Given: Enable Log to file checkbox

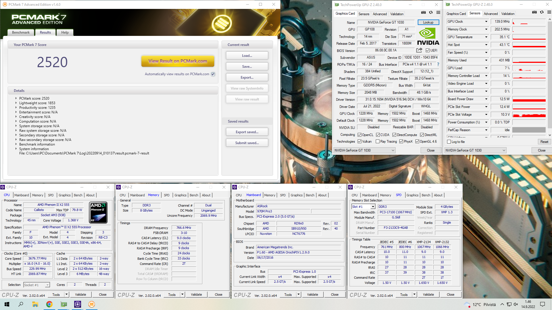Looking at the screenshot, I should (449, 142).
